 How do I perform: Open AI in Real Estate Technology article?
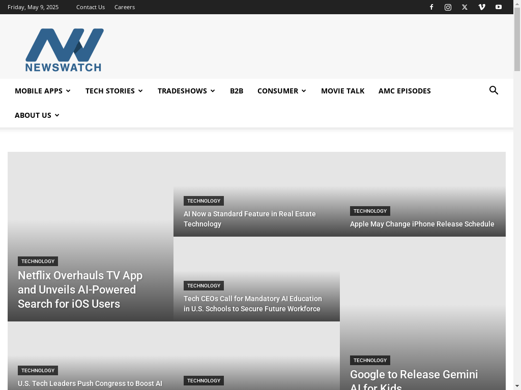249,219
